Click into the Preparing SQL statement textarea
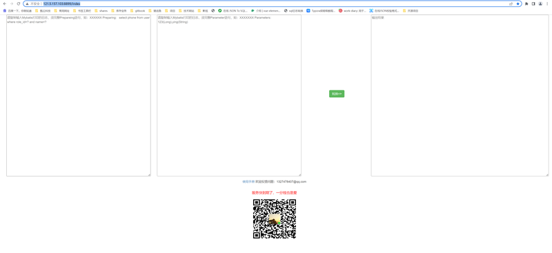This screenshot has height=253, width=552. pos(79,95)
